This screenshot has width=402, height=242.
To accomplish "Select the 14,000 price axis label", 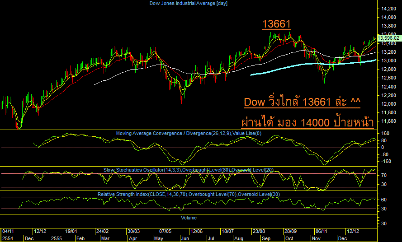I will tap(388, 17).
